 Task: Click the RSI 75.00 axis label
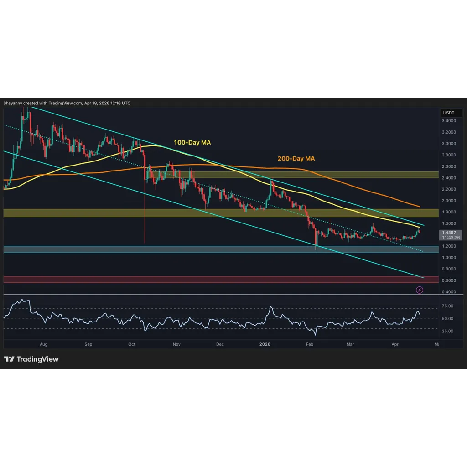tap(448, 306)
